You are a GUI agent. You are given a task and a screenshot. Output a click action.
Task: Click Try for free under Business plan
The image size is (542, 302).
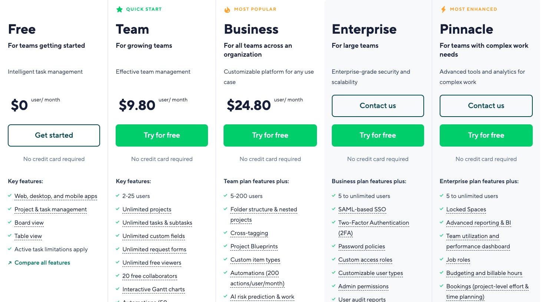270,135
